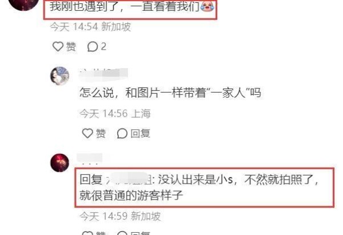Select comment text 我刚也遇到了，一直看着我们
This screenshot has height=235, width=343.
point(124,6)
